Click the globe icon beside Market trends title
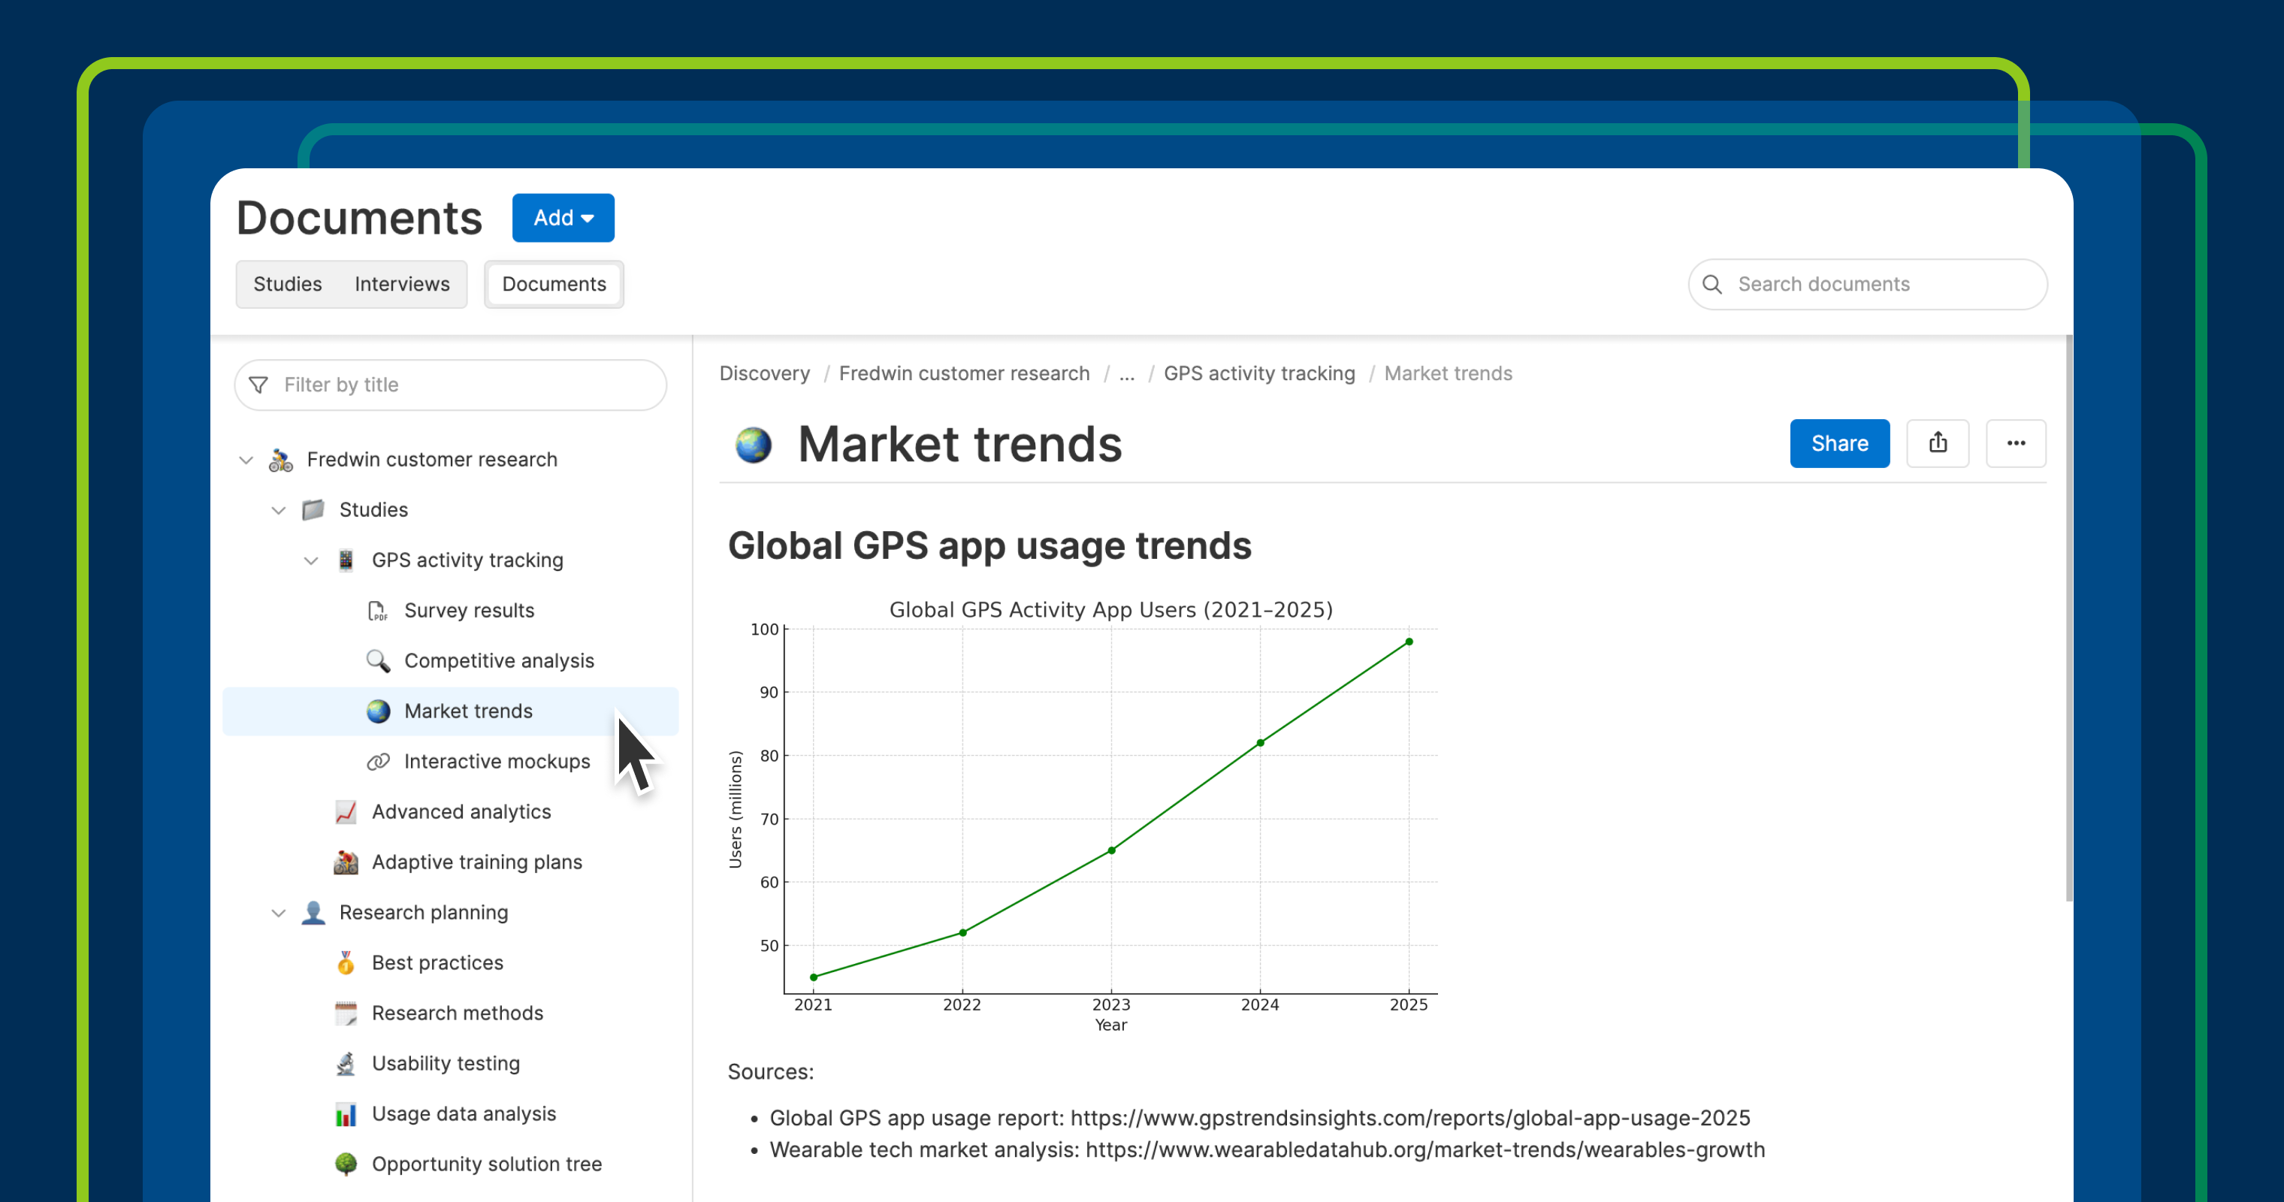The image size is (2284, 1202). click(x=753, y=445)
